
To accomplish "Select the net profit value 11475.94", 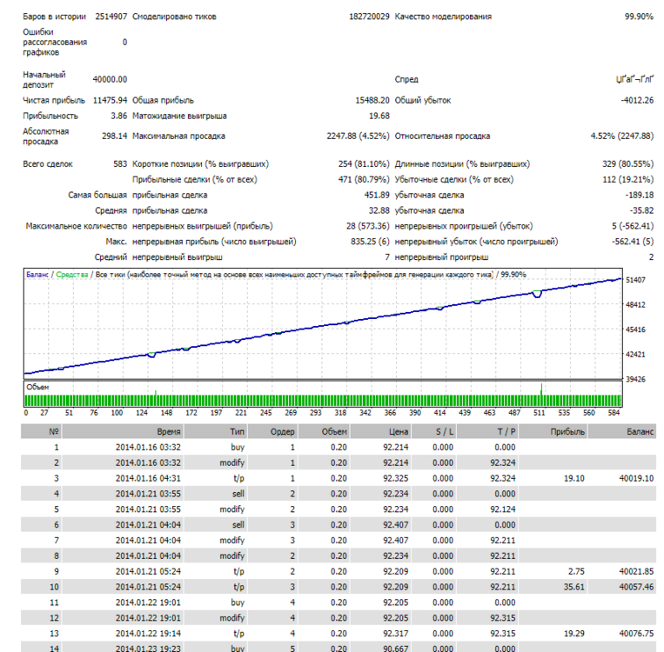I will click(x=110, y=100).
